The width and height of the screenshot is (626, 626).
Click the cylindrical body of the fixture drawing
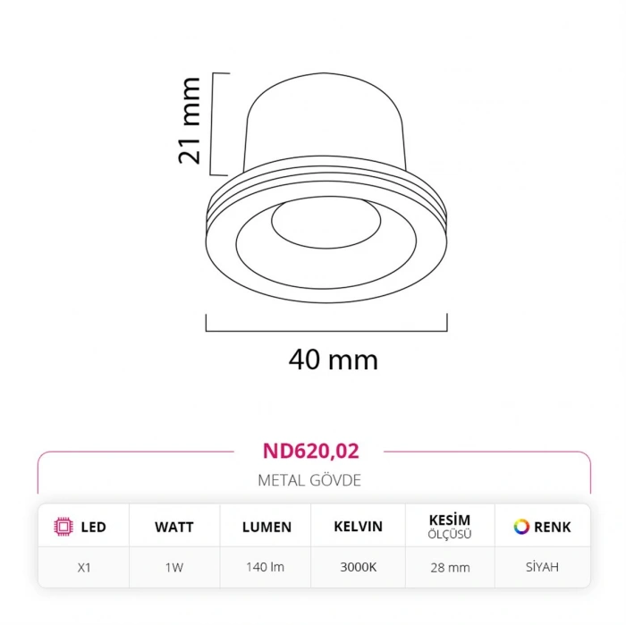[x=326, y=121]
